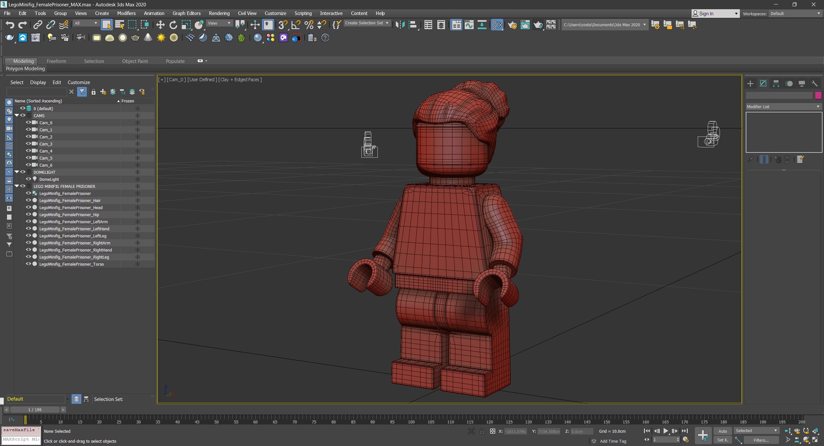Open the Select by Name tool
The image size is (824, 446).
120,25
